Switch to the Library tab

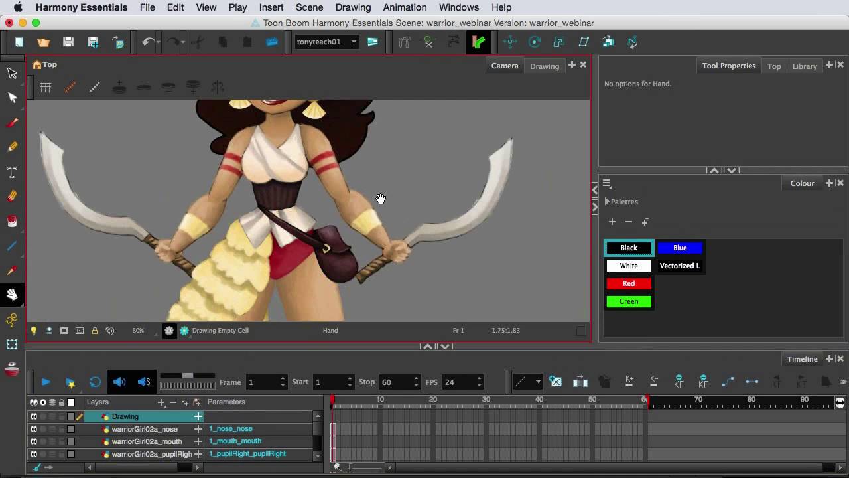[x=805, y=66]
